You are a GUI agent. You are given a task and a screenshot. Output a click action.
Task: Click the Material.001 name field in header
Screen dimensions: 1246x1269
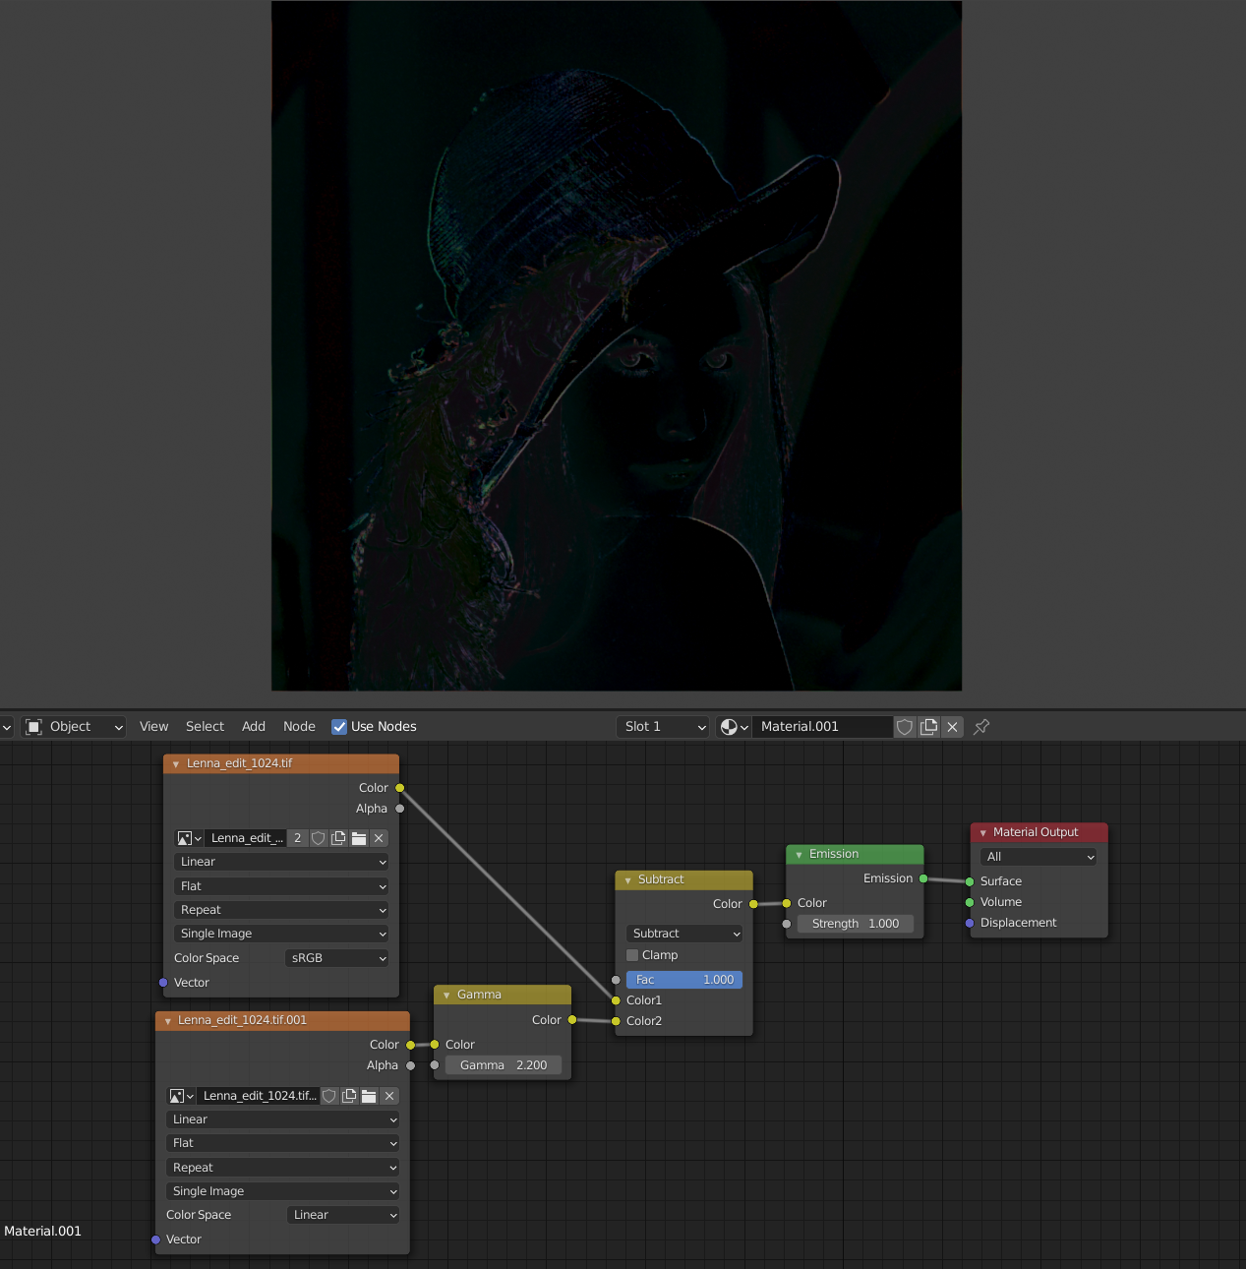[x=824, y=727]
